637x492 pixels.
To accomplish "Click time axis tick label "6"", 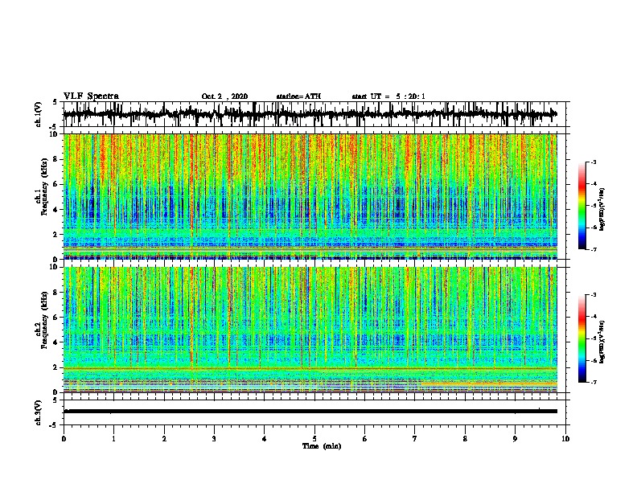I will point(364,439).
